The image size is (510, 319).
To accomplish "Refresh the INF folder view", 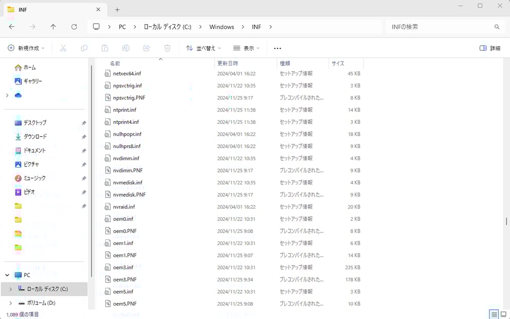I will (x=74, y=27).
